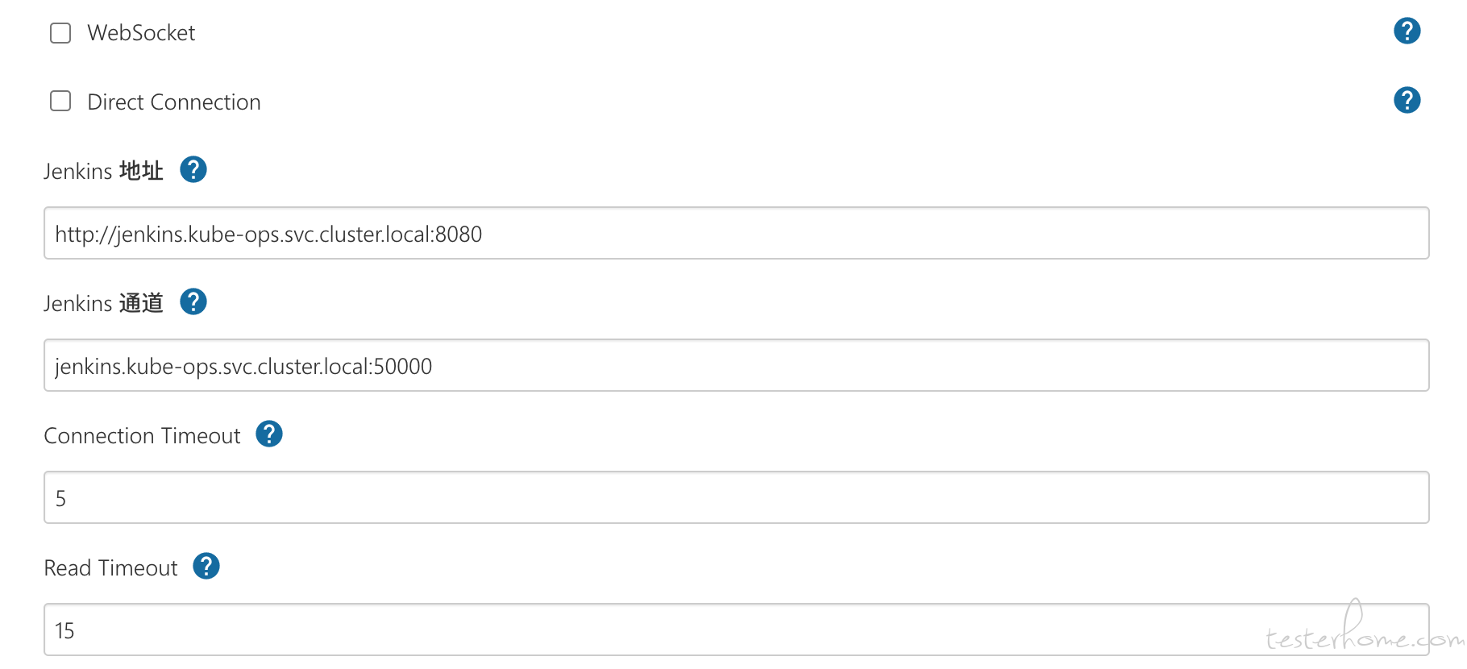1467x669 pixels.
Task: Enable the Direct Connection checkbox
Action: coord(60,102)
